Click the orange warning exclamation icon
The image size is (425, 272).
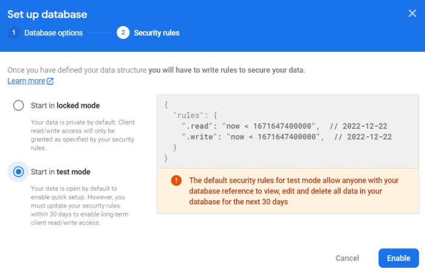pyautogui.click(x=176, y=180)
